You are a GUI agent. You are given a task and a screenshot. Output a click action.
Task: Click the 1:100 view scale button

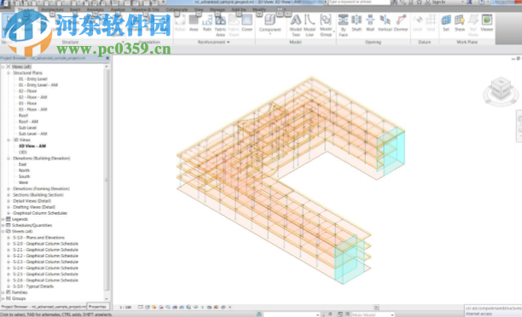[125, 308]
